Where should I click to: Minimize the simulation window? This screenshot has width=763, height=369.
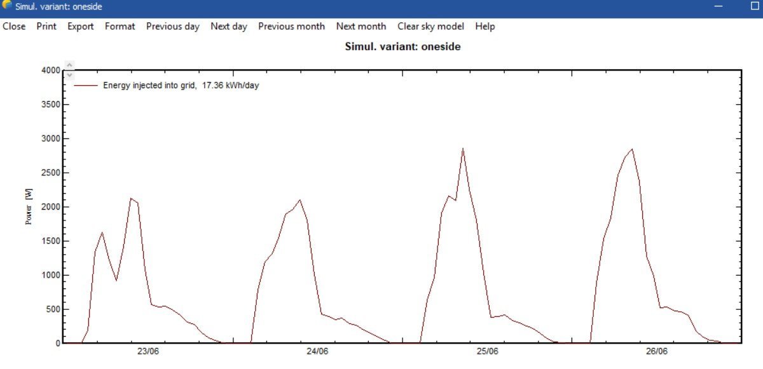719,6
